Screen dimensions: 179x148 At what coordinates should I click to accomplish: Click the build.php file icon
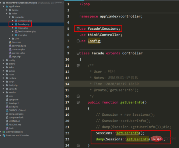[x=7, y=107]
